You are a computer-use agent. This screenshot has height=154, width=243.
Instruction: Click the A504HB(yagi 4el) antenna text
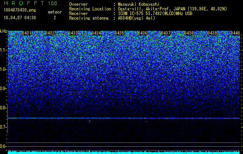[x=136, y=18]
